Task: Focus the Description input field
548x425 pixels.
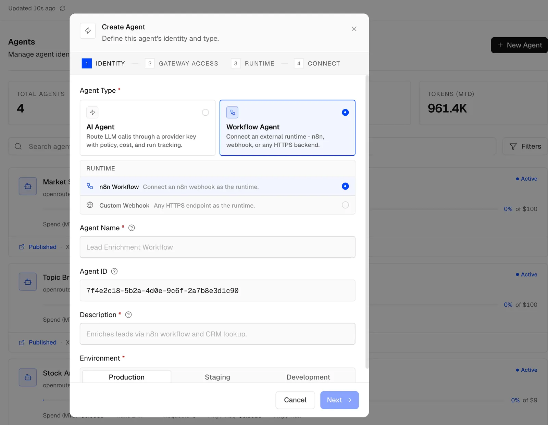Action: [x=217, y=334]
